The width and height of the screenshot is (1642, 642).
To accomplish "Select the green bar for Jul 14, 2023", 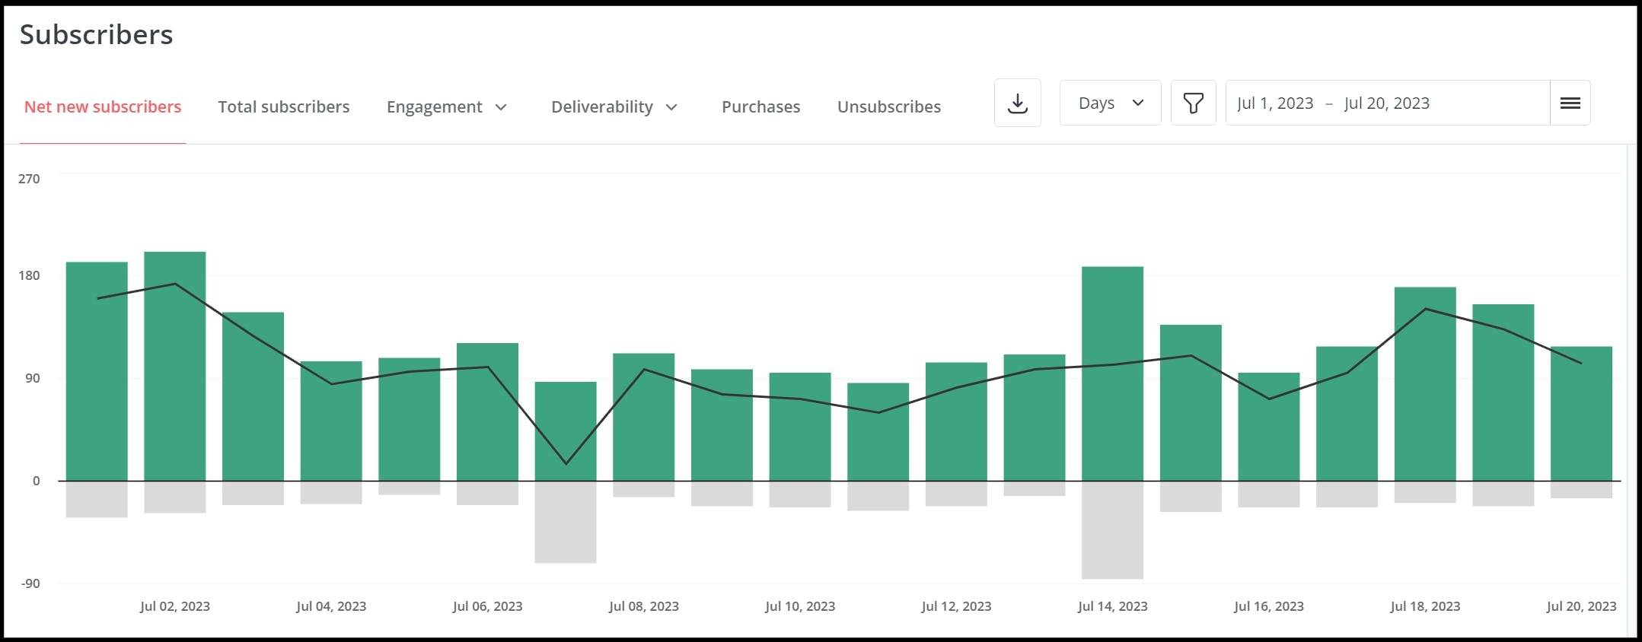I will click(1112, 373).
